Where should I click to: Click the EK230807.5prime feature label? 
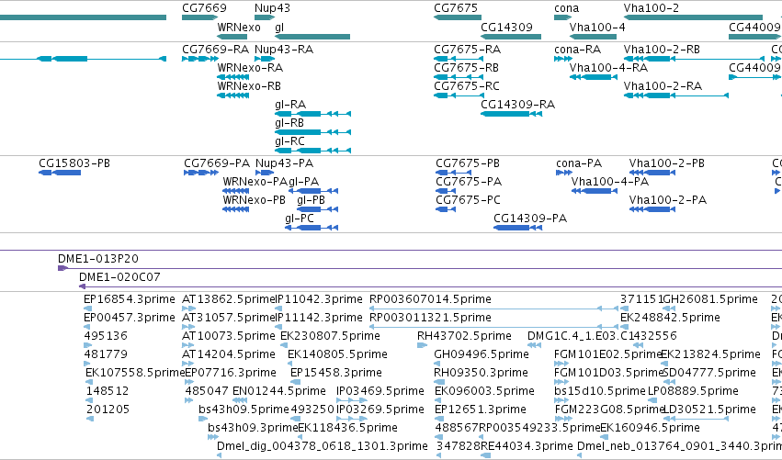pyautogui.click(x=330, y=336)
